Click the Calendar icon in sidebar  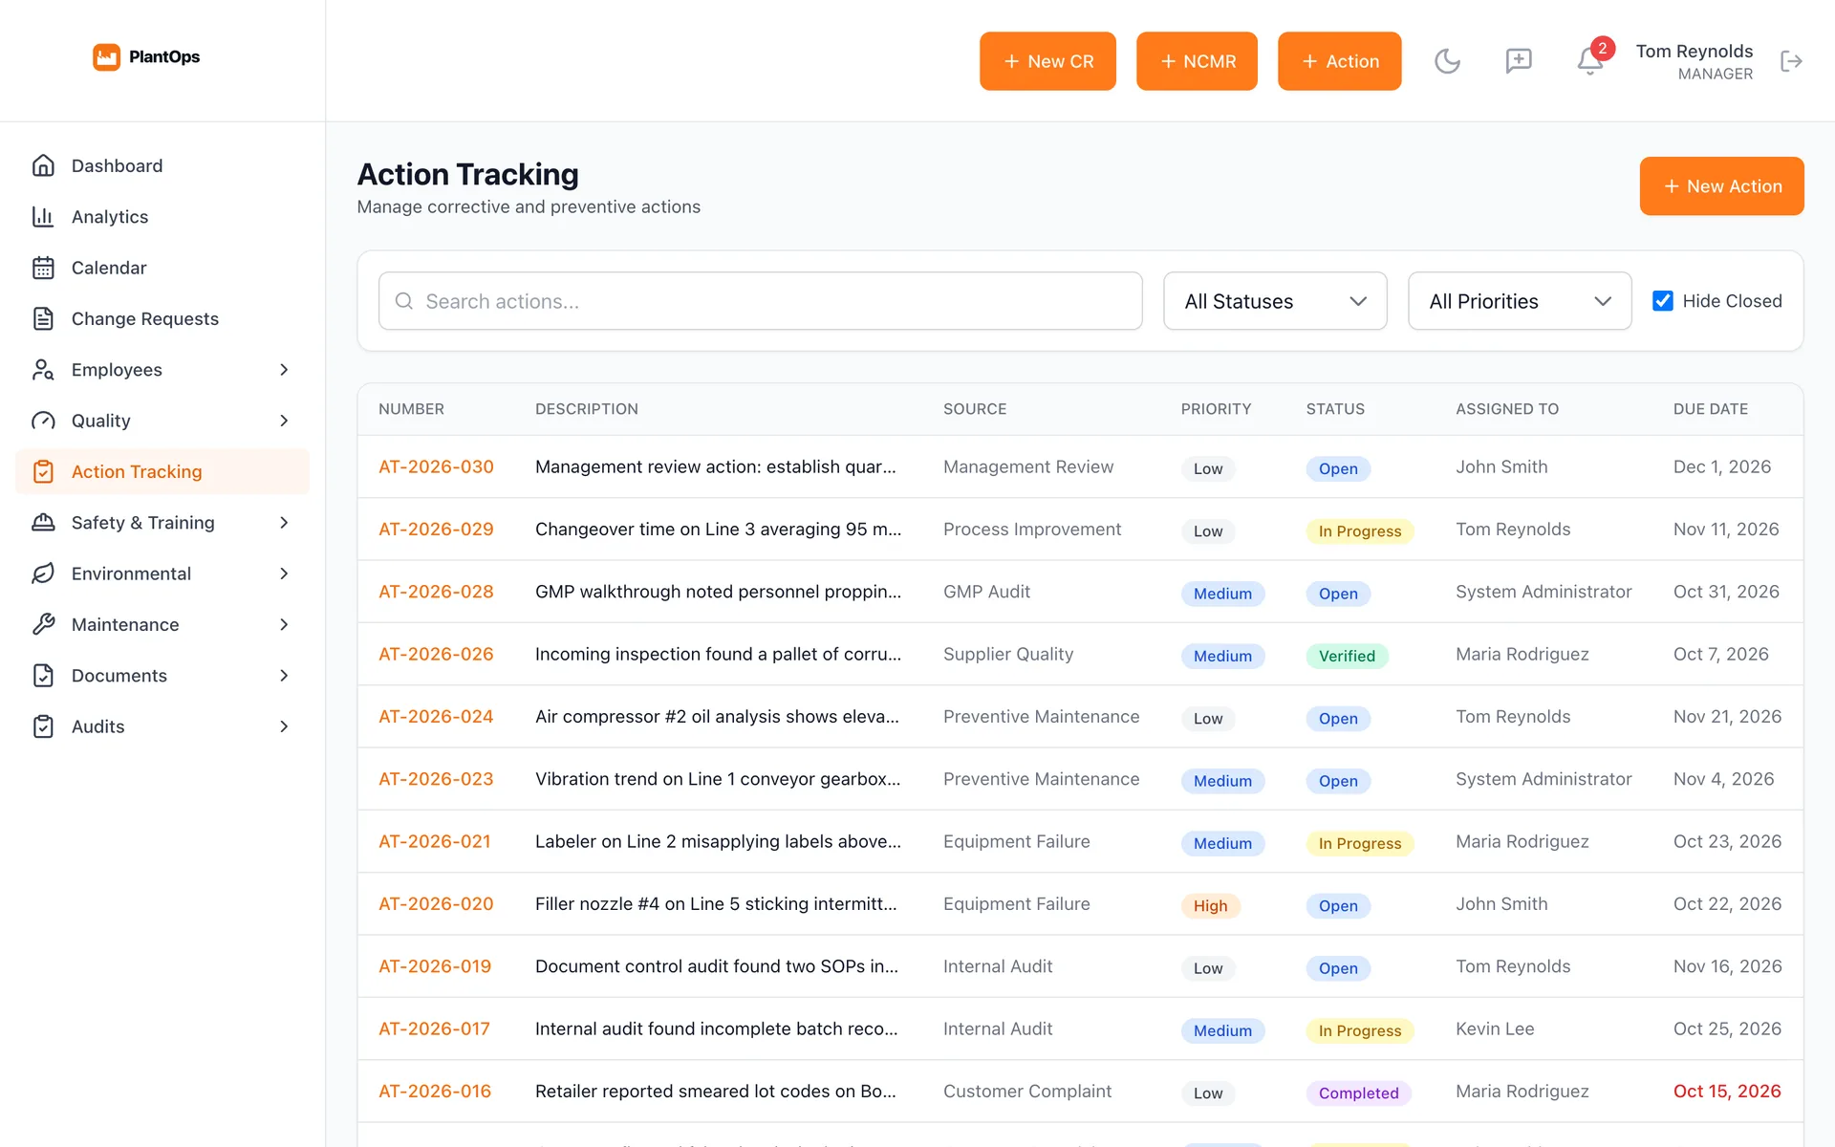click(x=43, y=268)
